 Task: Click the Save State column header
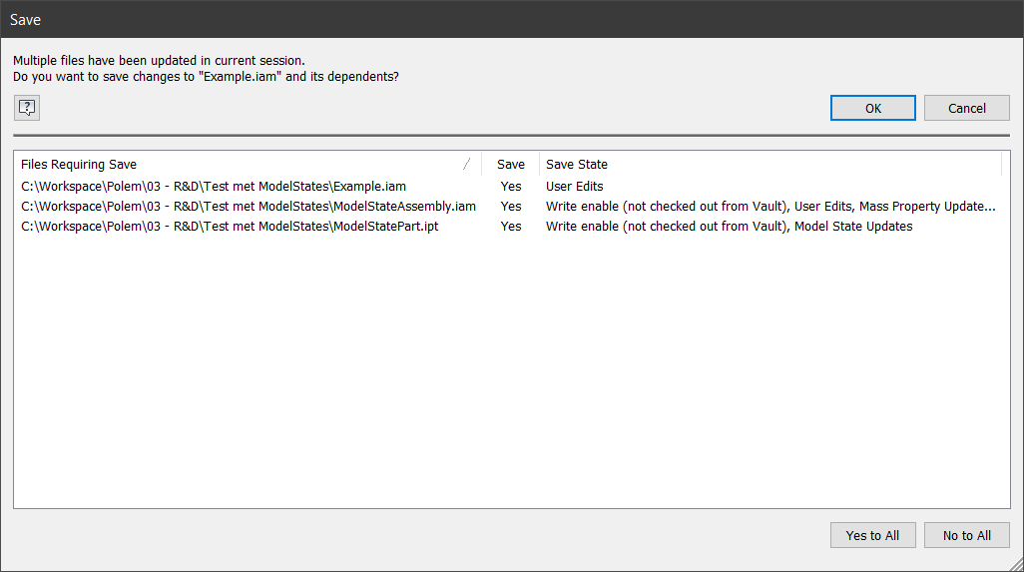point(577,165)
